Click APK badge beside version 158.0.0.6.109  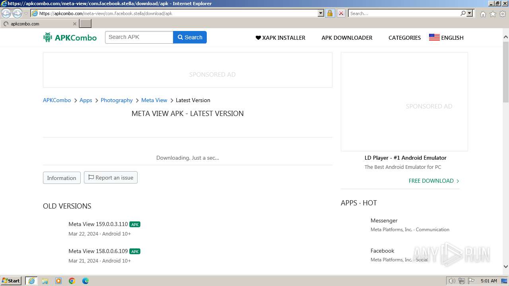click(135, 251)
